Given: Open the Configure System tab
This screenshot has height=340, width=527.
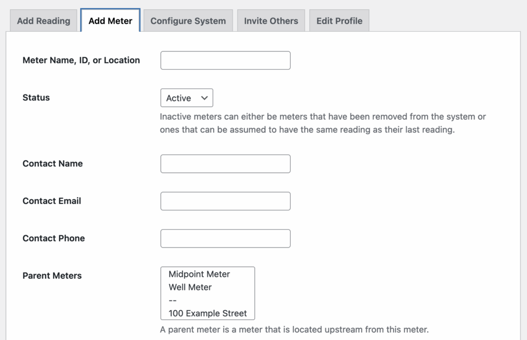Looking at the screenshot, I should 188,21.
